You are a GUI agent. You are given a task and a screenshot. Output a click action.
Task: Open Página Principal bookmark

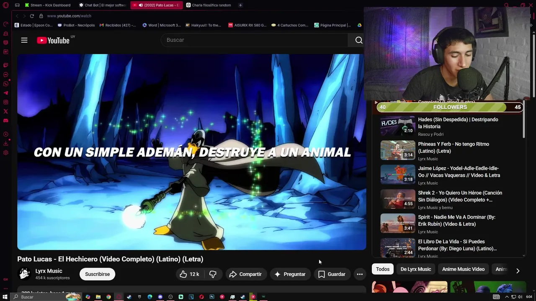click(332, 25)
